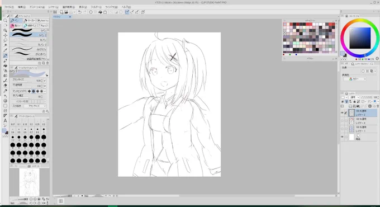
Task: Click rotate left icon in Navigator
Action: click(x=31, y=203)
